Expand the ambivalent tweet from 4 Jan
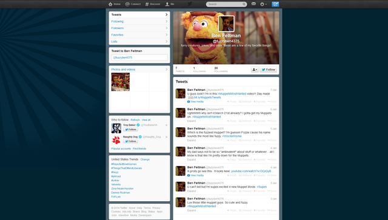 click(192, 159)
